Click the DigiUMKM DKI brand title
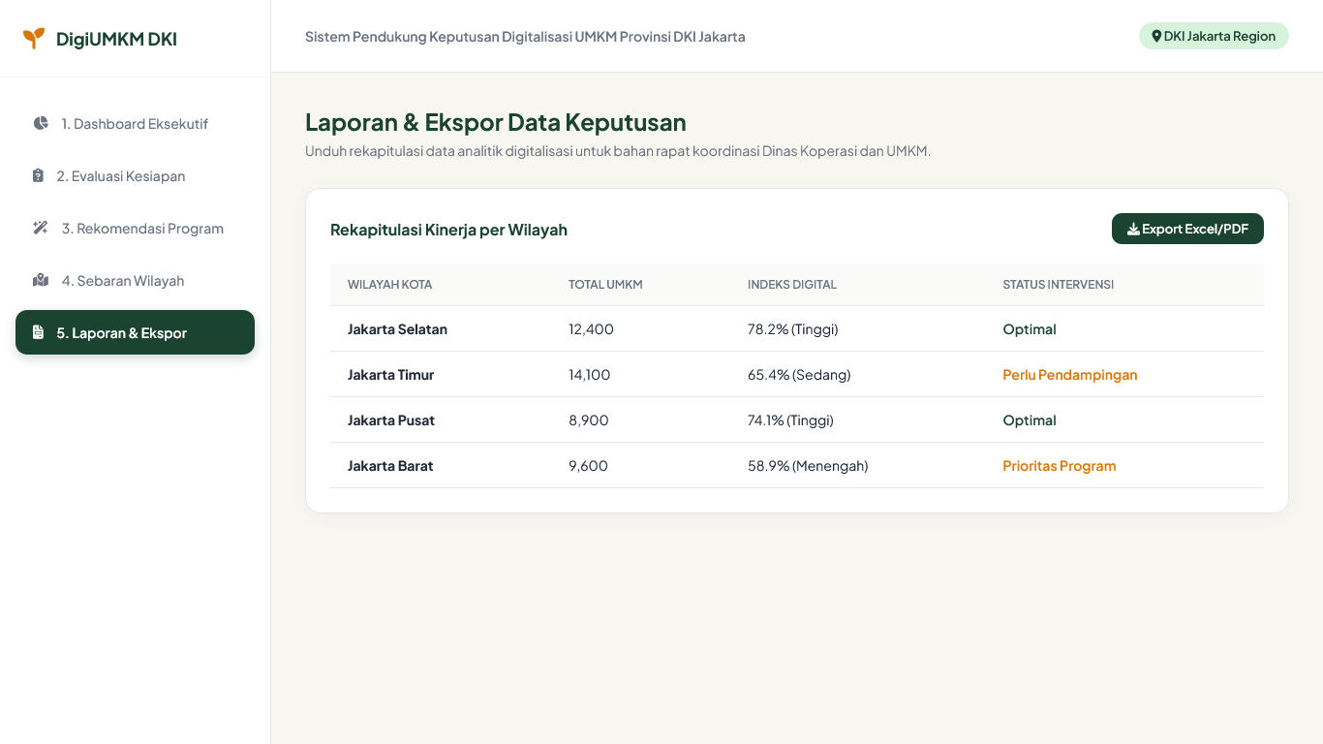The height and width of the screenshot is (744, 1323). 116,39
